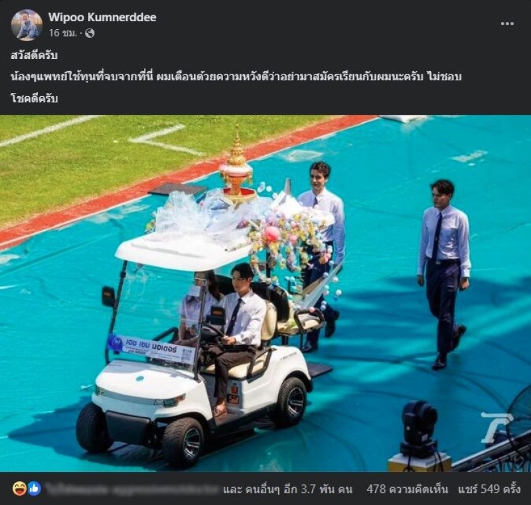Click the Haha reaction emoji icon
Viewport: 531px width, 505px height.
click(19, 489)
